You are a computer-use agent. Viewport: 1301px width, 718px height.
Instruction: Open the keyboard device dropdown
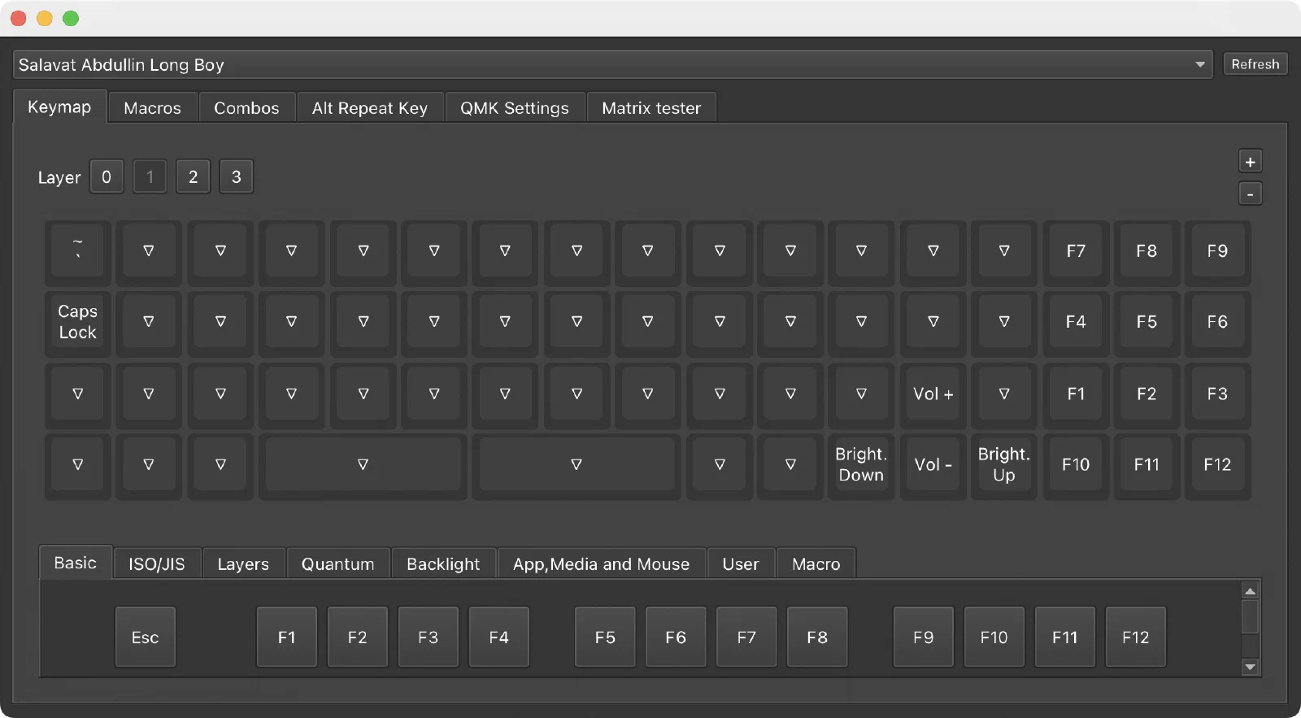coord(612,65)
